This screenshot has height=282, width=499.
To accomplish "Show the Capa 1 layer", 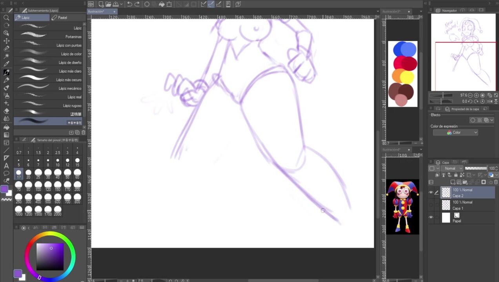I will [431, 205].
